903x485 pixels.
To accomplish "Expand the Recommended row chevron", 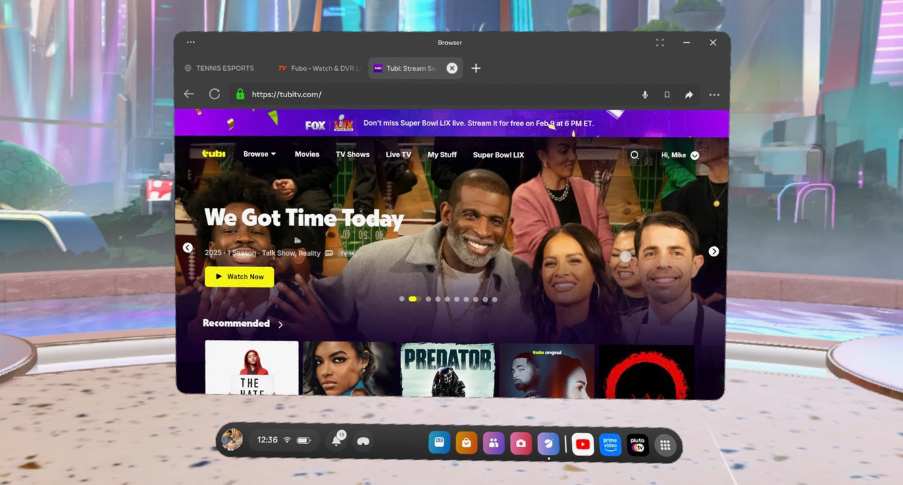I will [280, 324].
